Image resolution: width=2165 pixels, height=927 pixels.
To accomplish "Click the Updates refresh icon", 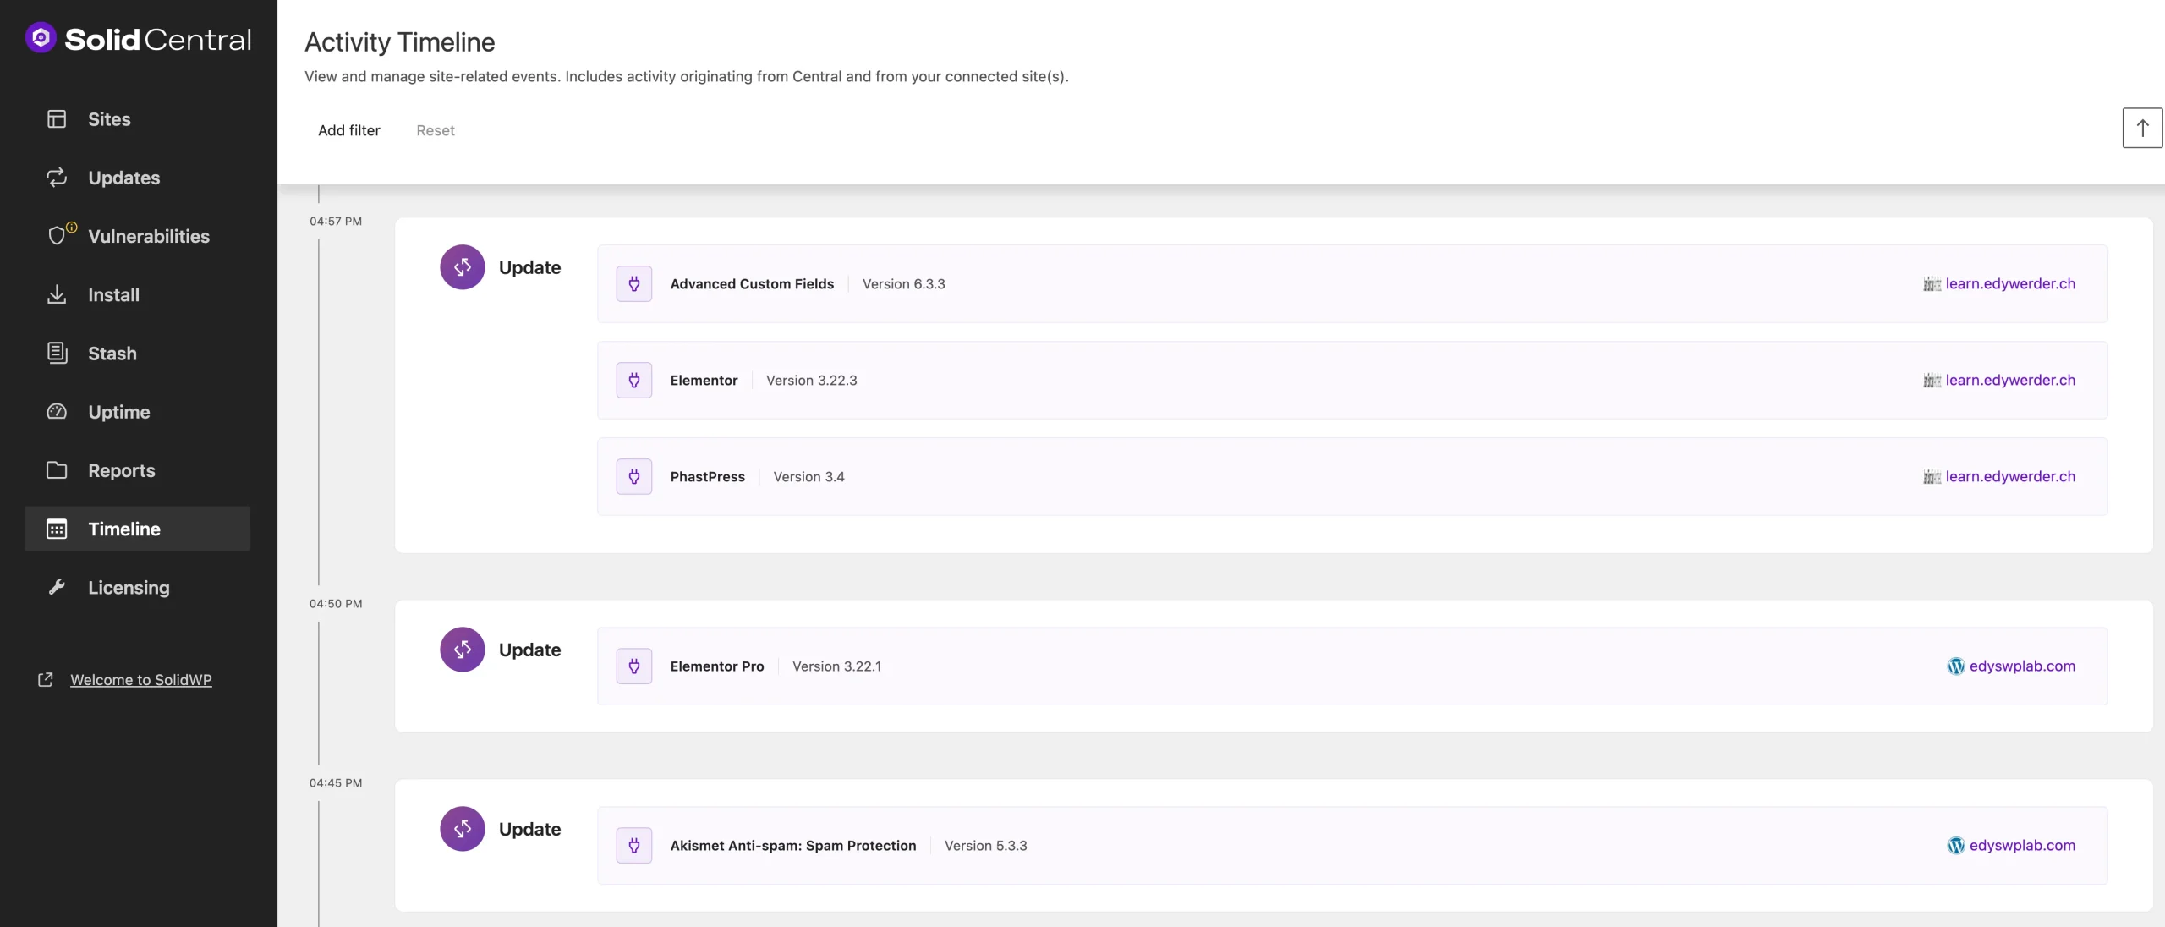I will (56, 177).
